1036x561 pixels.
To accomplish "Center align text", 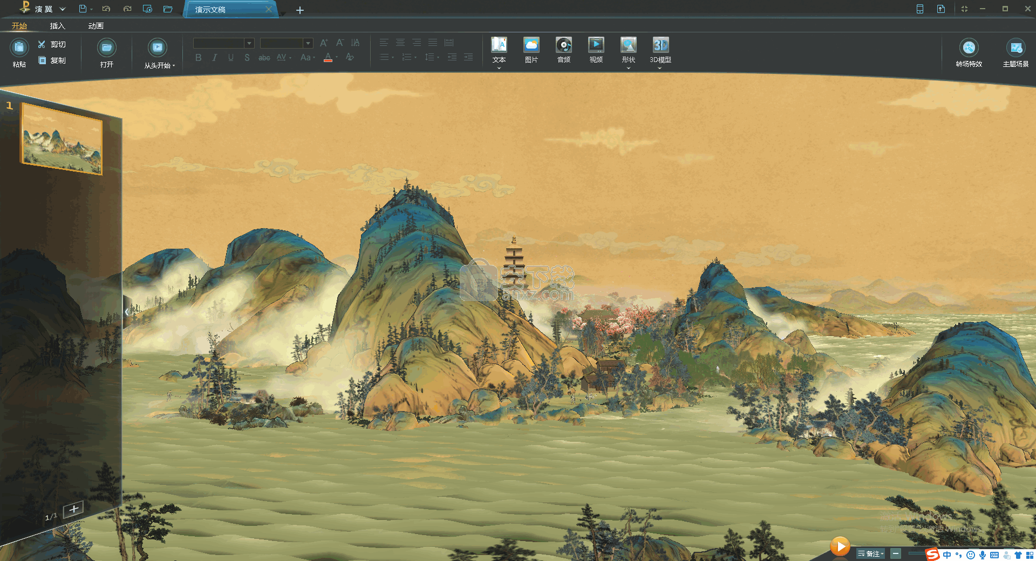I will coord(400,43).
